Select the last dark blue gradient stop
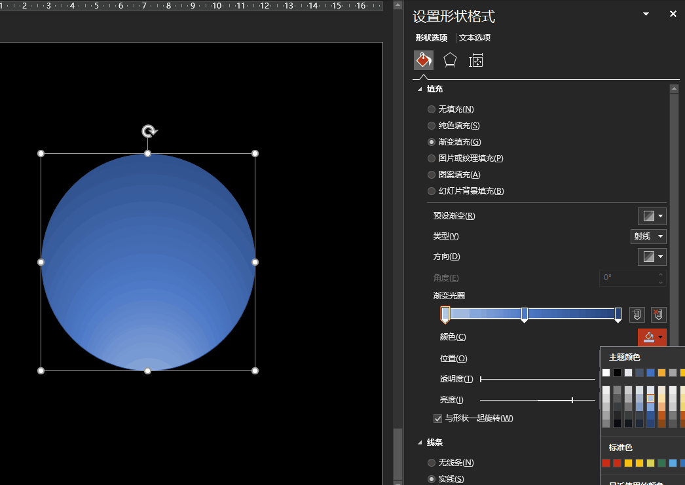Screen dimensions: 685x485 (x=618, y=314)
